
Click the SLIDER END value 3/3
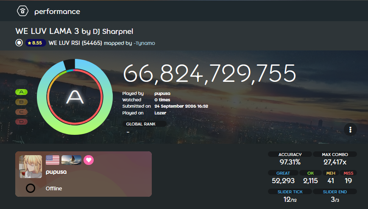pyautogui.click(x=335, y=199)
